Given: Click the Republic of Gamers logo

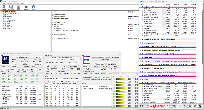Looking at the screenshot, I should (x=159, y=106).
